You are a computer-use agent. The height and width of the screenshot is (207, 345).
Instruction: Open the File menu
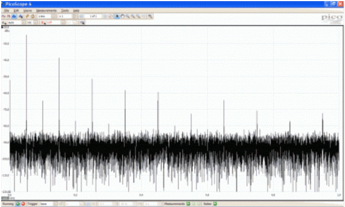[7, 10]
